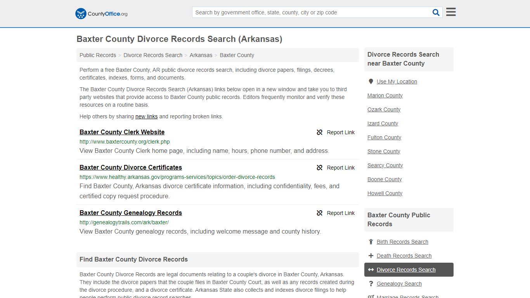Open Fulton County link
Screen dimensions: 530x298
pos(384,137)
